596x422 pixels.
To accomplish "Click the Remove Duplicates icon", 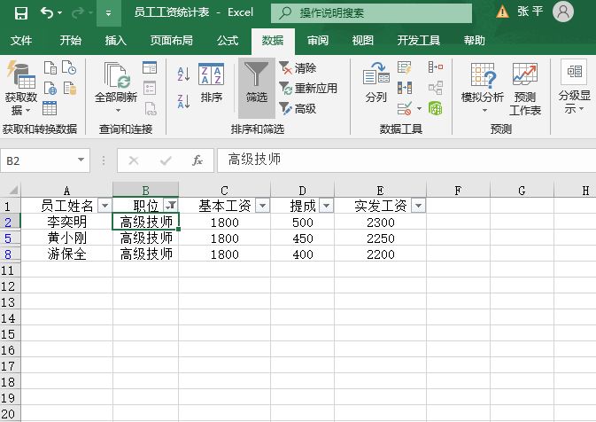I will tap(405, 88).
